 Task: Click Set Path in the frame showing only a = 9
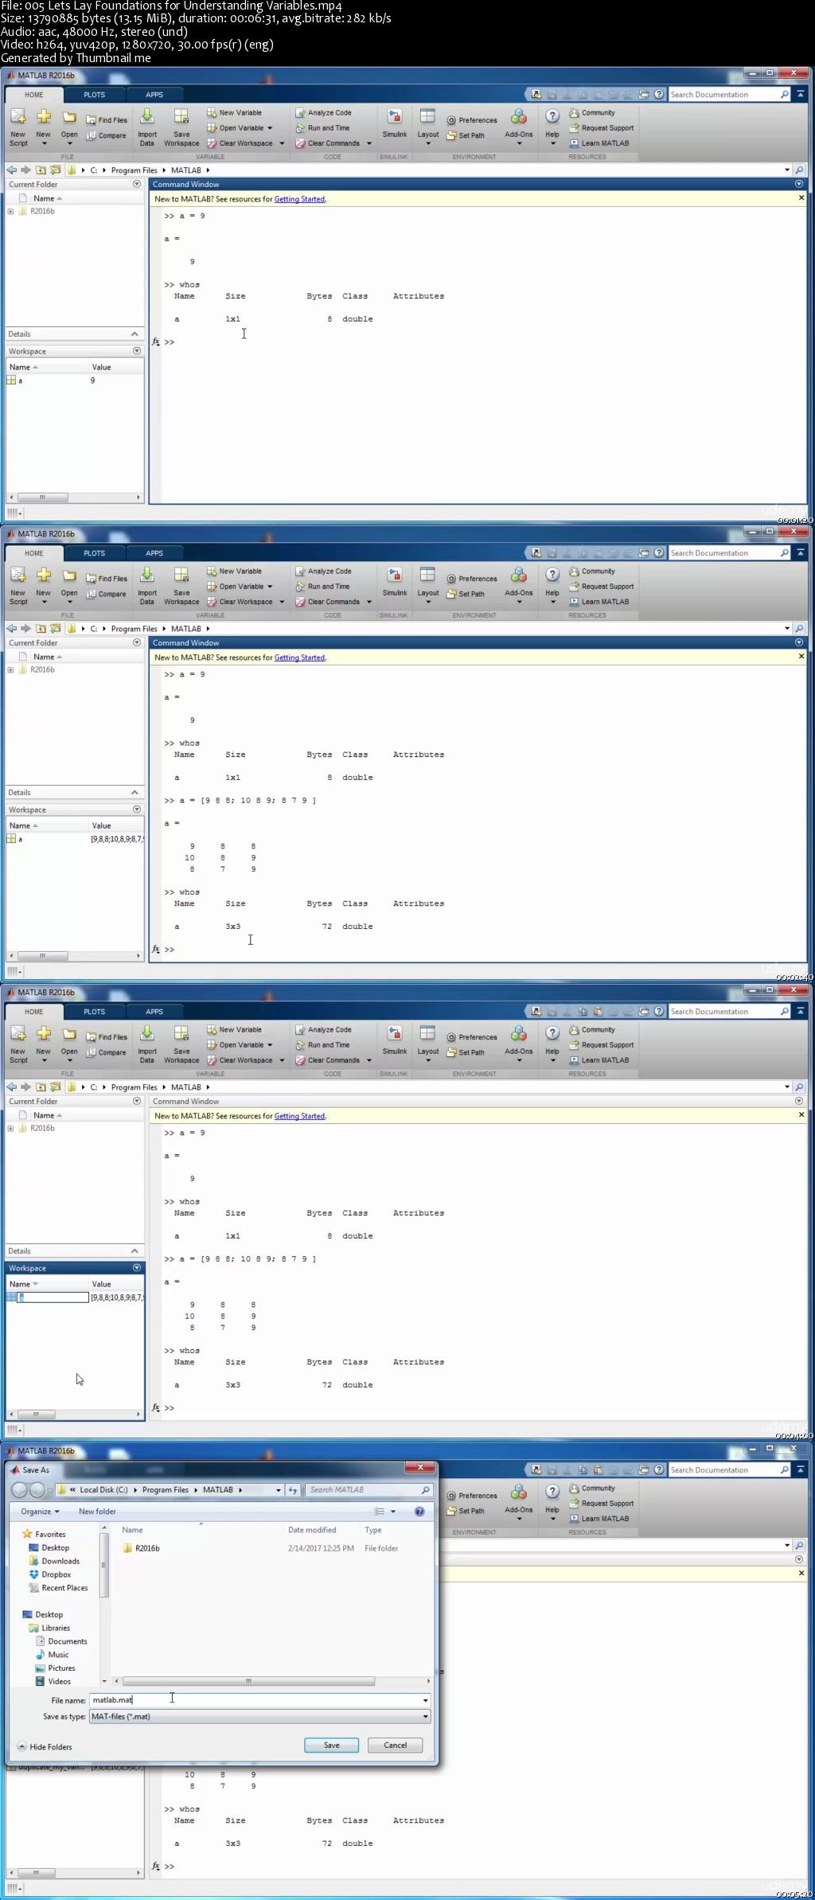(x=466, y=135)
